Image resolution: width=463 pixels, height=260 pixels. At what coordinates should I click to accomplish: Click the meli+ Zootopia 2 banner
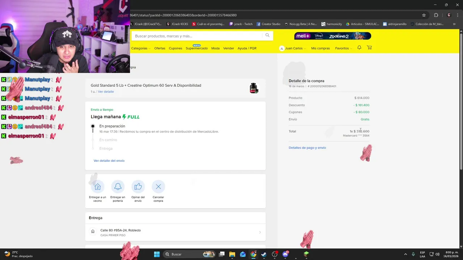[x=333, y=36]
